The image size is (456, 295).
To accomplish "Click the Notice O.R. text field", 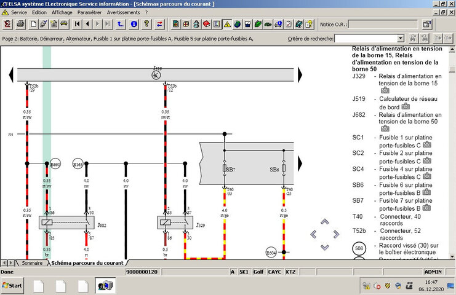I will point(383,25).
